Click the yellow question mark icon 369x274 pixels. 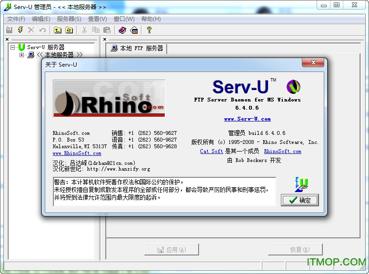pos(149,30)
